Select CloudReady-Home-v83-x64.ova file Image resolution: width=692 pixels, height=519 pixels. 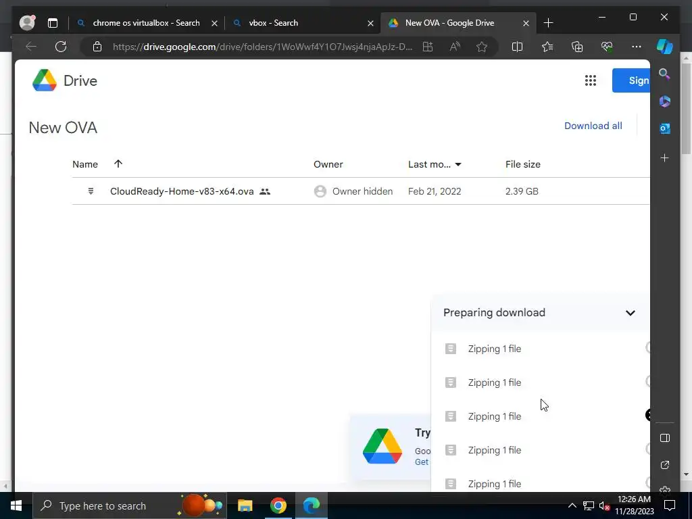(x=182, y=191)
